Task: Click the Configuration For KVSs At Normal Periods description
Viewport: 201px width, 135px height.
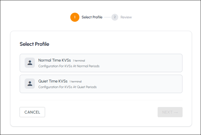Action: [69, 66]
